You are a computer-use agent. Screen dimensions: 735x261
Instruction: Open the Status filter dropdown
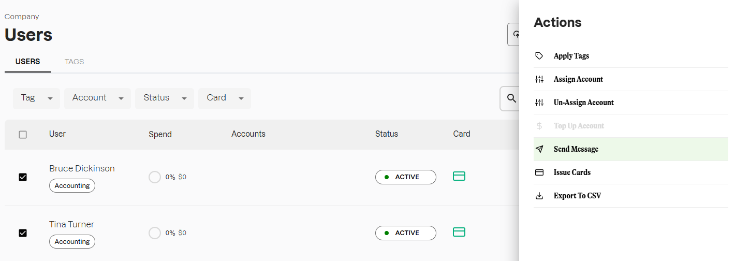(x=164, y=98)
